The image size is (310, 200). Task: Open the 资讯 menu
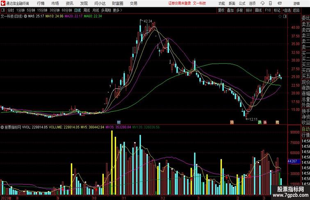[69, 3]
